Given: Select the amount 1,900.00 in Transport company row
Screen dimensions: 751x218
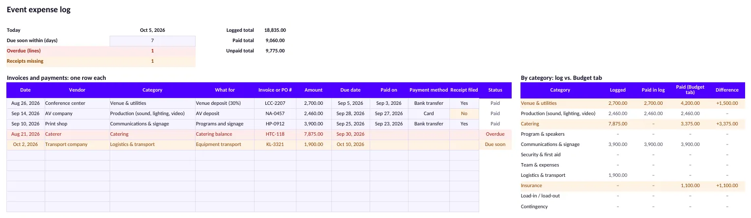Looking at the screenshot, I should pyautogui.click(x=314, y=145).
